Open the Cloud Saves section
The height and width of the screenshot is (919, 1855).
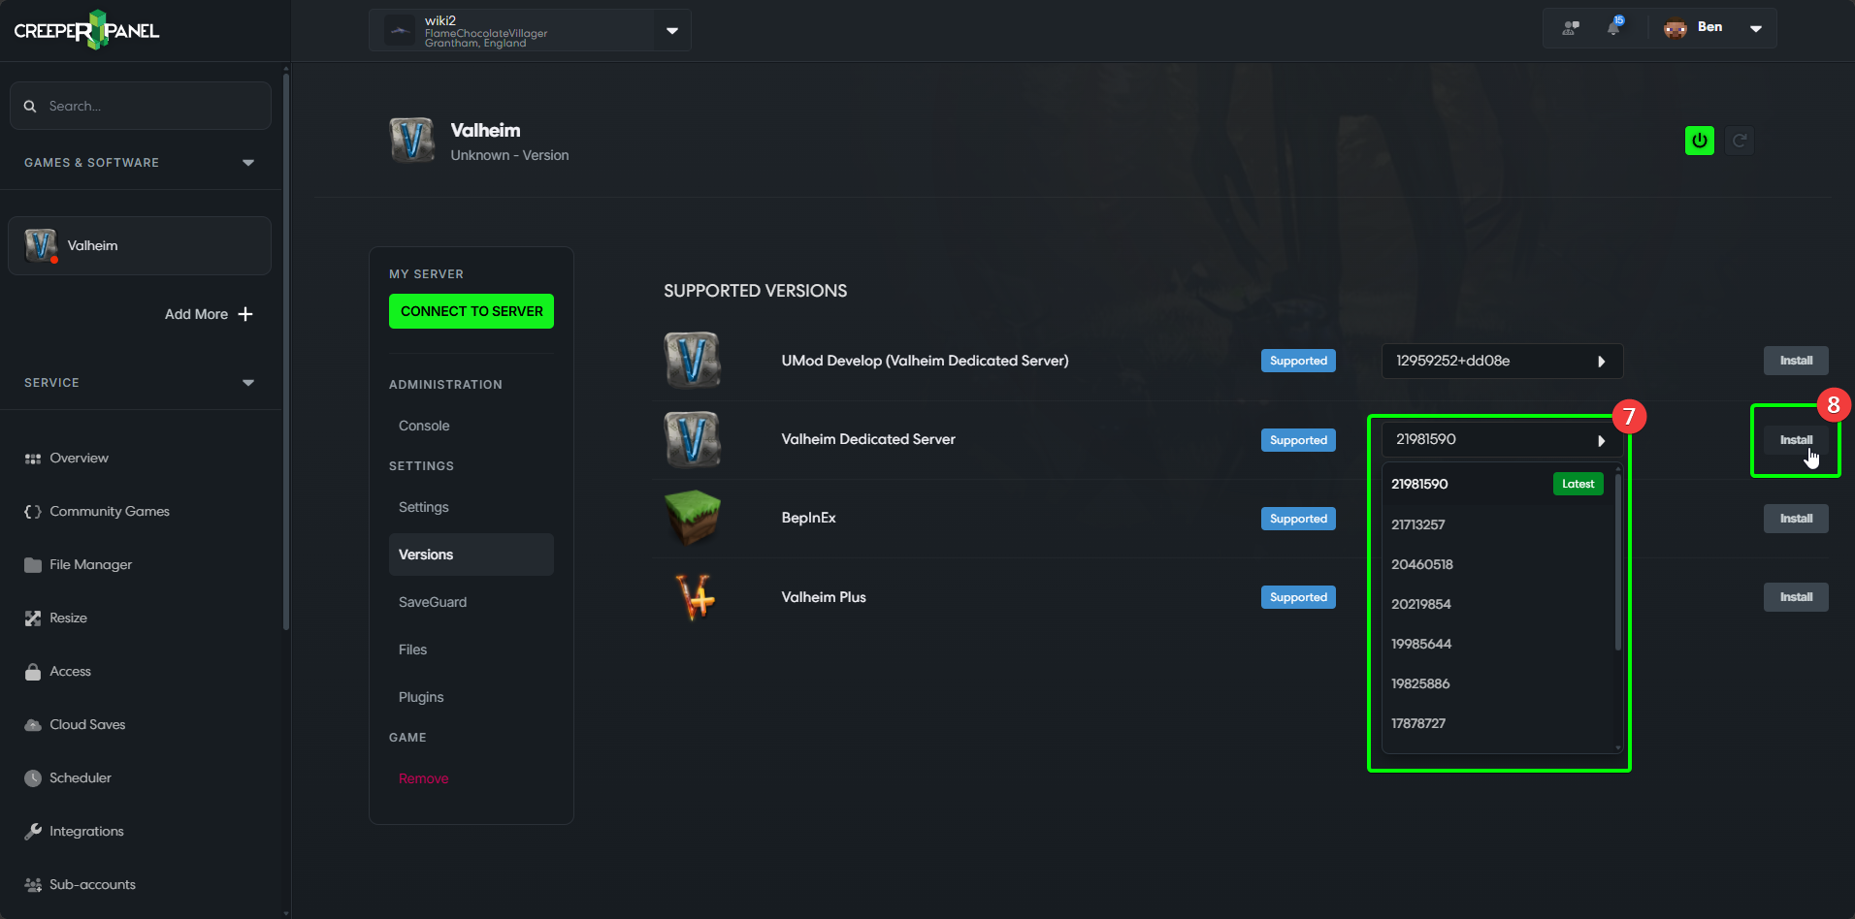pos(86,724)
